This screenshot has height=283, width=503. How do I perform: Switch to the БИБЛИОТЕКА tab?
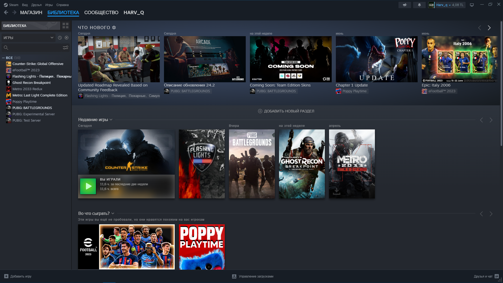(x=63, y=13)
